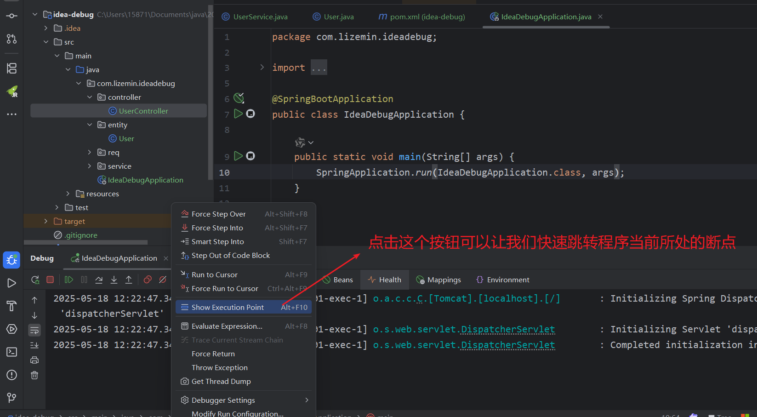Viewport: 757px width, 417px height.
Task: Click the View Breakpoints icon
Action: (148, 280)
